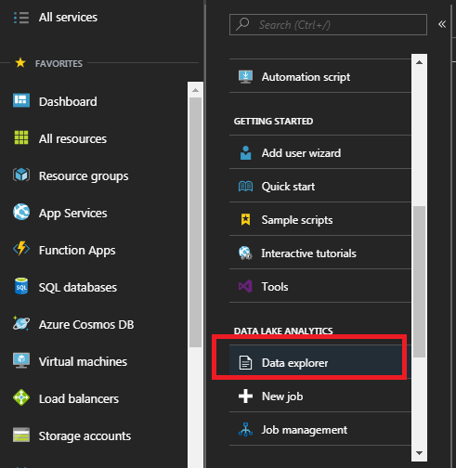The height and width of the screenshot is (468, 456).
Task: Open the All resources grid icon
Action: point(21,137)
